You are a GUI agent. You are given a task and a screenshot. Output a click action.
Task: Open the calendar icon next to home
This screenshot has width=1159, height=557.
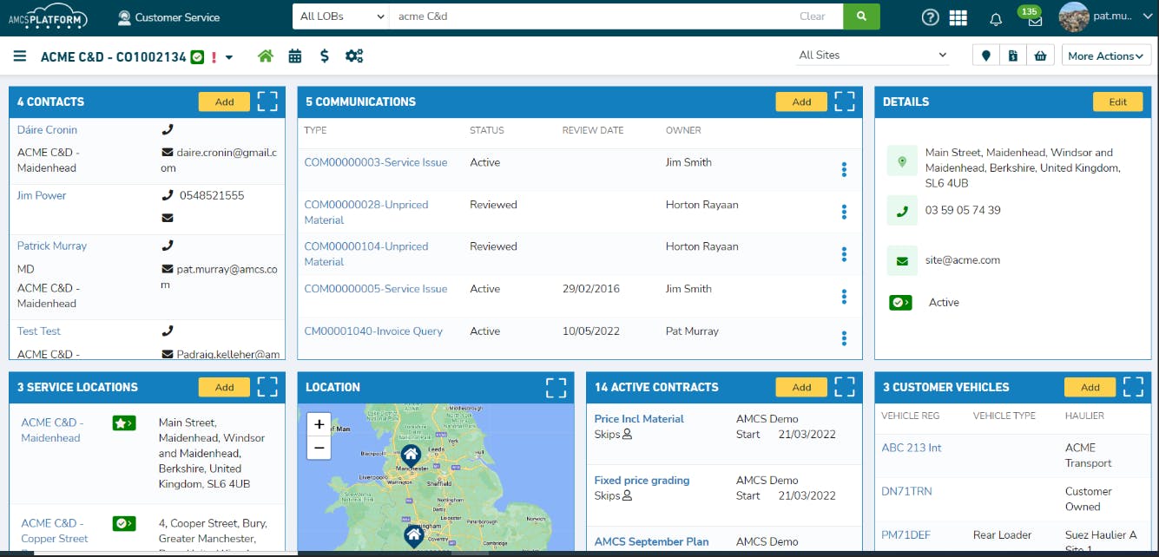point(295,56)
